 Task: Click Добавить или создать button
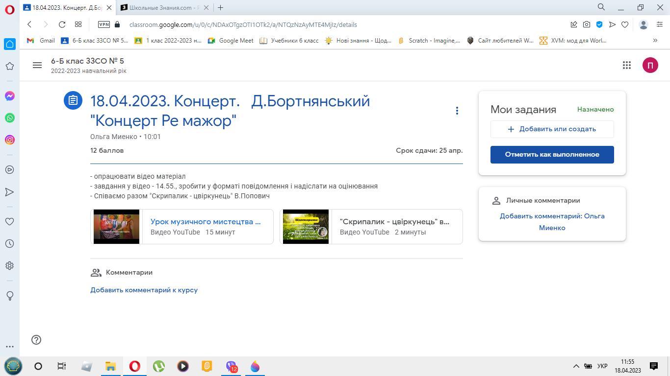[552, 129]
